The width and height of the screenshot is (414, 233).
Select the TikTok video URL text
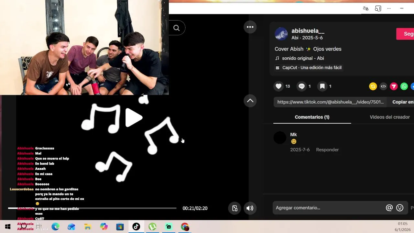(331, 102)
